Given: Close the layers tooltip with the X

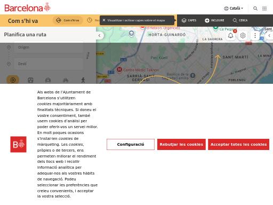Looking at the screenshot, I should 104,20.
